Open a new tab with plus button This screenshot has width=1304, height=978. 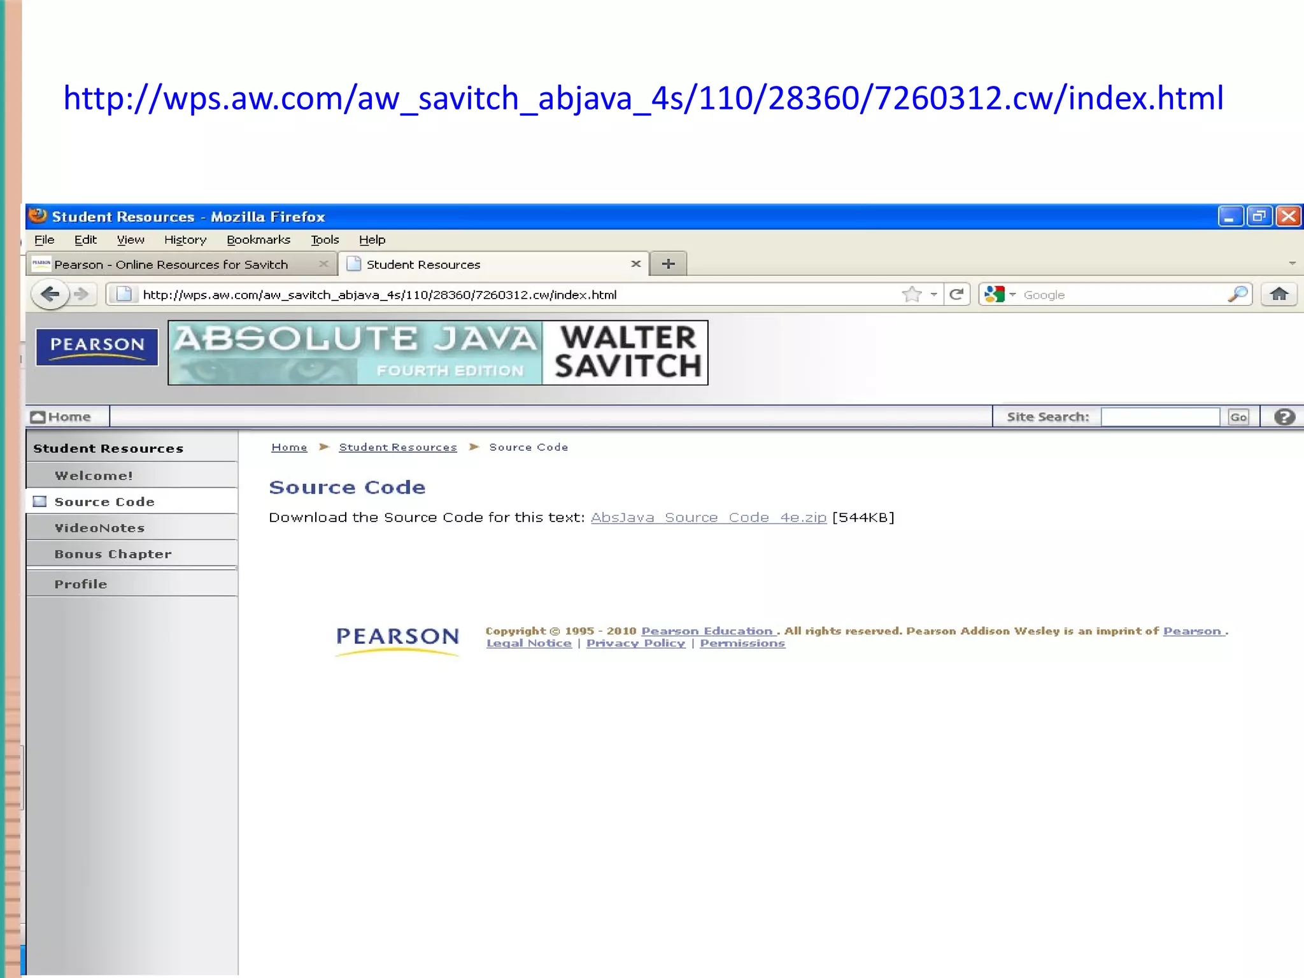(x=668, y=264)
